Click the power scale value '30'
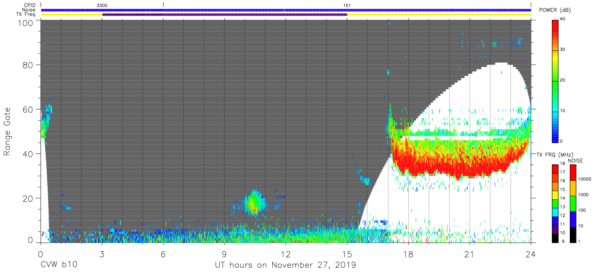Screen dimensions: 597x275 pos(563,49)
